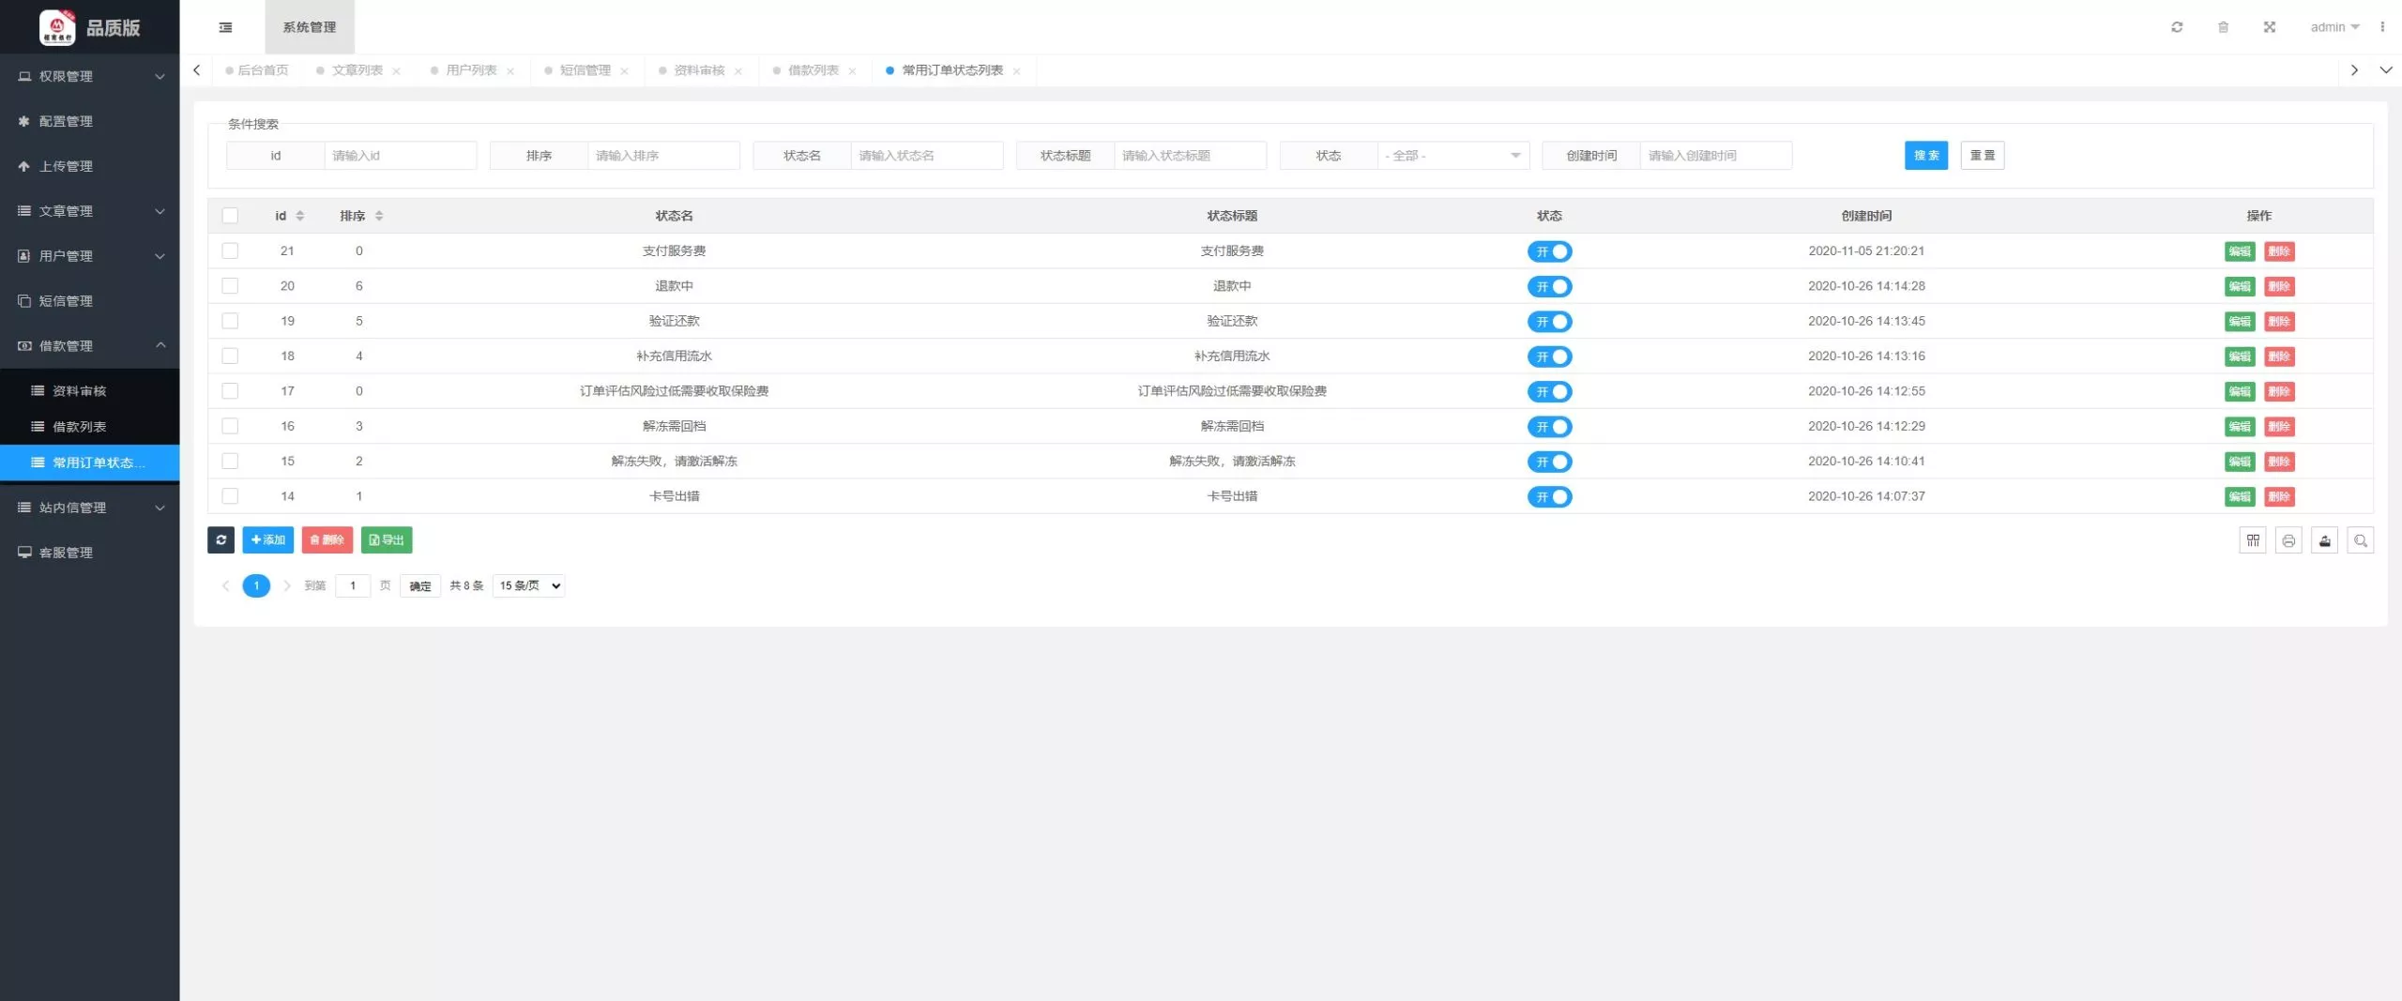Click the table search magnifier icon
Image resolution: width=2402 pixels, height=1001 pixels.
tap(2360, 540)
